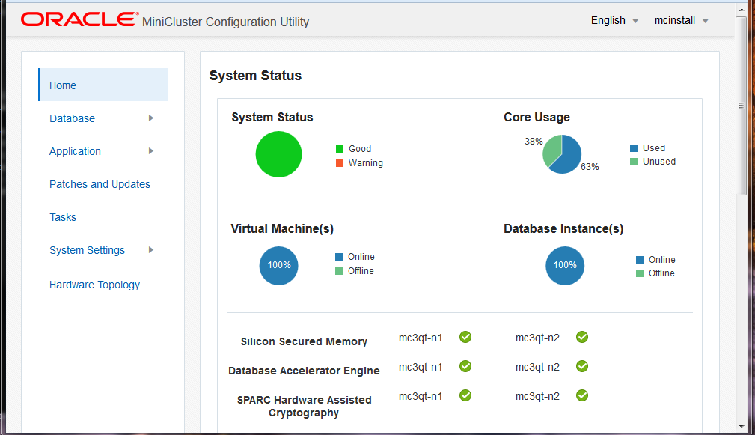Click green check for Silicon Secured Memory mc3qt-n1

465,337
